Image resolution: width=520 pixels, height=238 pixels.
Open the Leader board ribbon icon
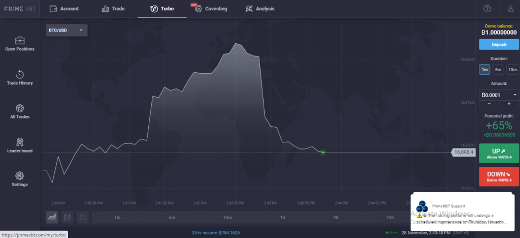click(20, 142)
